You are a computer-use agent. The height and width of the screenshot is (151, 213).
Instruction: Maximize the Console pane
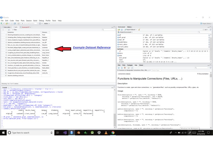click(x=114, y=87)
